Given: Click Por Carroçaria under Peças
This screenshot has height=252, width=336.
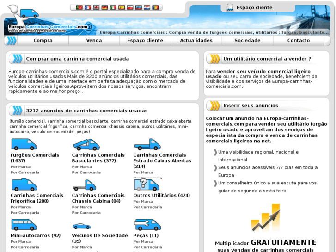Looking at the screenshot, I should [x=147, y=247].
